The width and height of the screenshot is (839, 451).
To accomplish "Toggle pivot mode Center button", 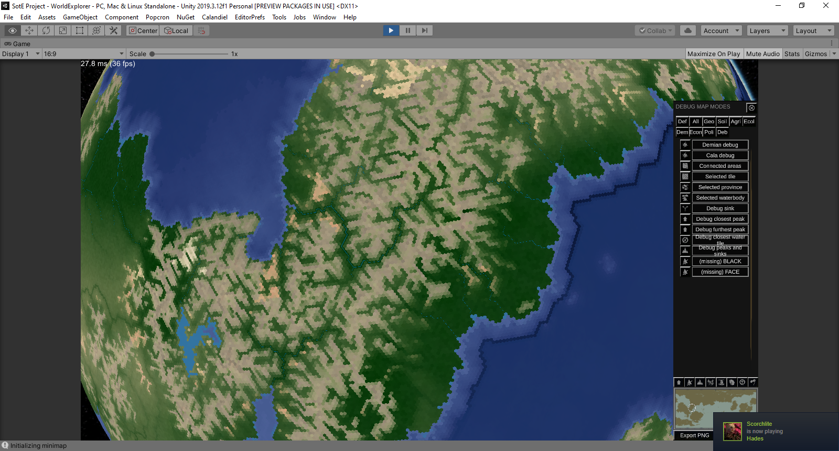I will [x=143, y=30].
